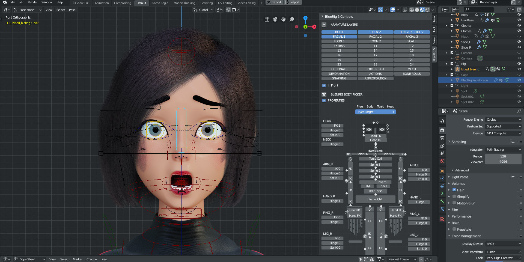
Task: Toggle viewport overlays icon
Action: [x=393, y=10]
